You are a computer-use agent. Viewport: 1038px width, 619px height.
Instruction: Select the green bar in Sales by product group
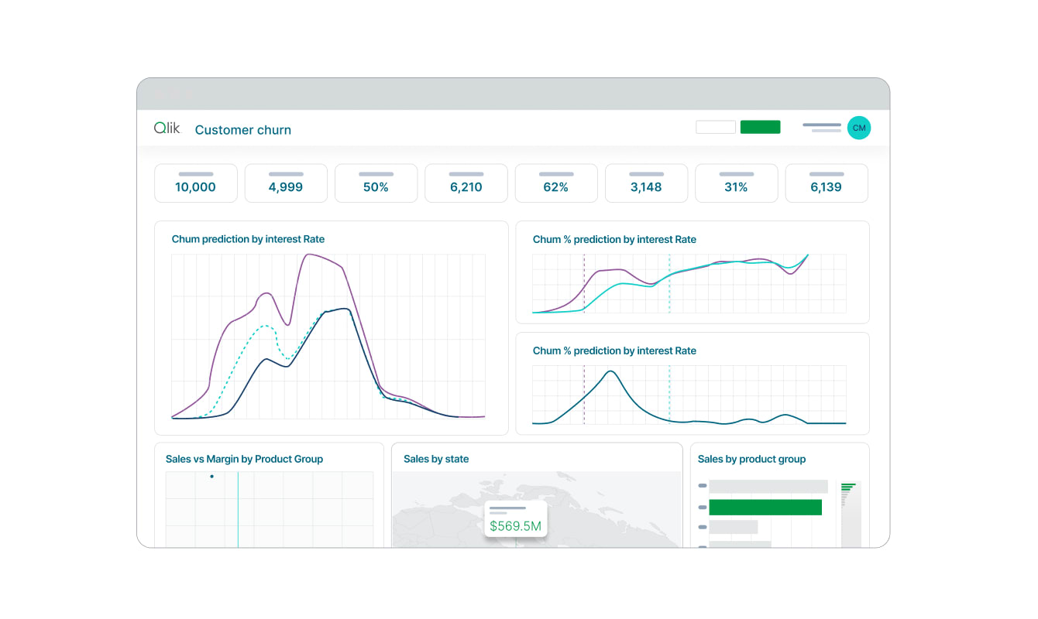pos(765,507)
